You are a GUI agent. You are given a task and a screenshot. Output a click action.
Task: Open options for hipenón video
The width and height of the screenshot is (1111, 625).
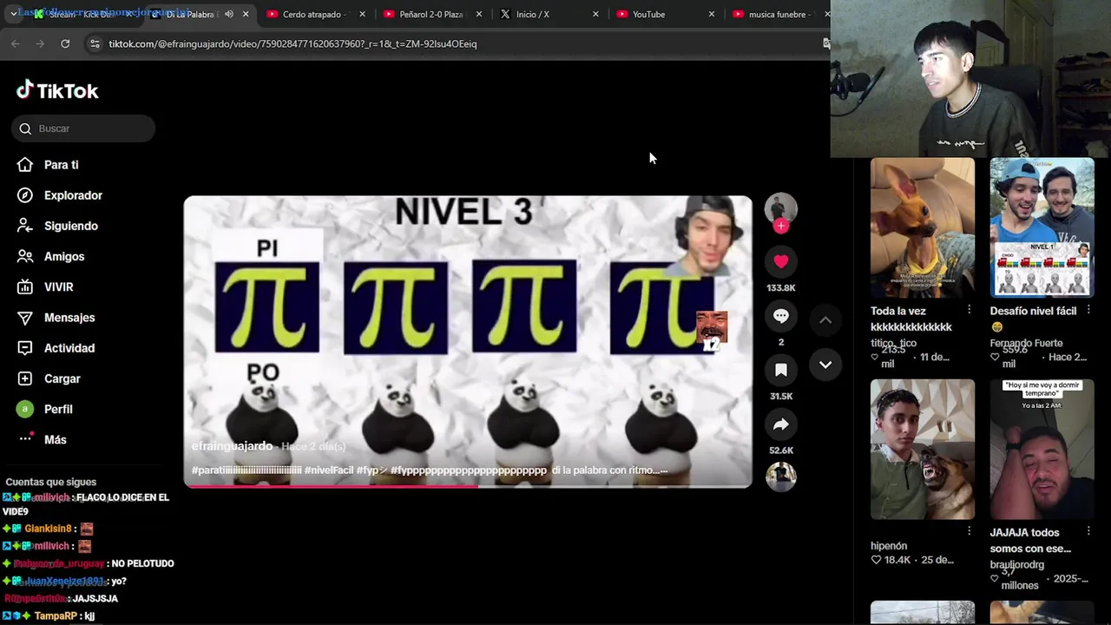(969, 530)
